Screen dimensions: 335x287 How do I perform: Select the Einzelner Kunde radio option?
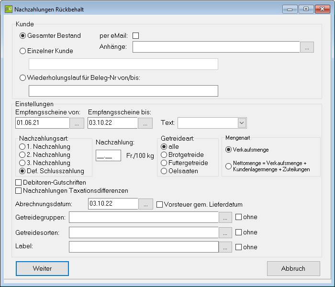coord(22,51)
